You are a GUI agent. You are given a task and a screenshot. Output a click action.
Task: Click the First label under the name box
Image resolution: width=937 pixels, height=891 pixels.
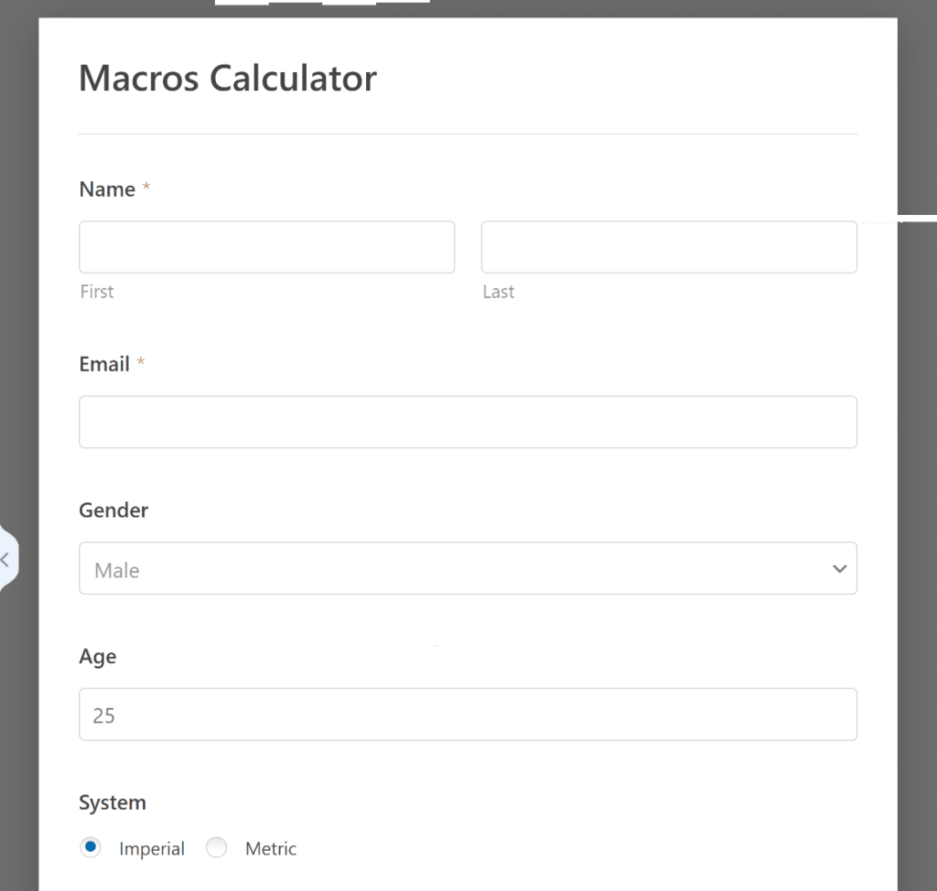tap(97, 291)
